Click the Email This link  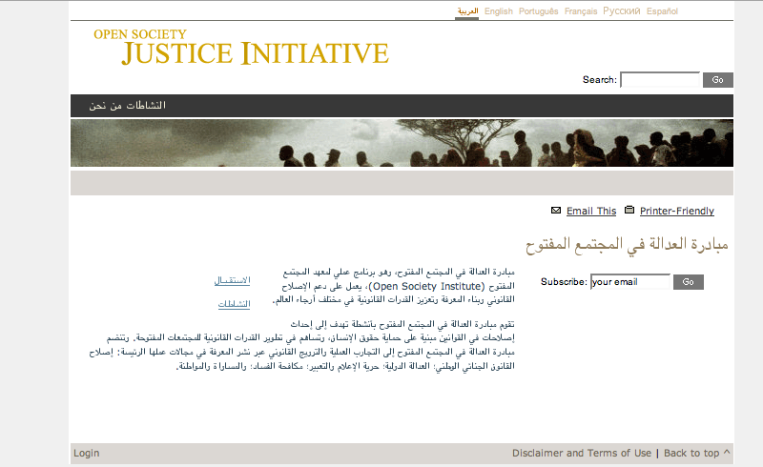click(591, 212)
